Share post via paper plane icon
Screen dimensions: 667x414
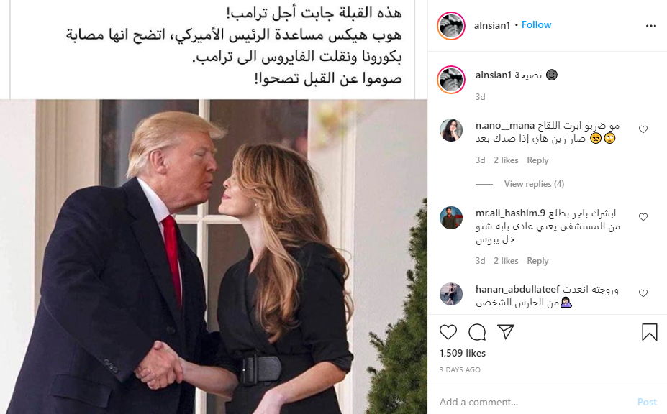tap(506, 331)
